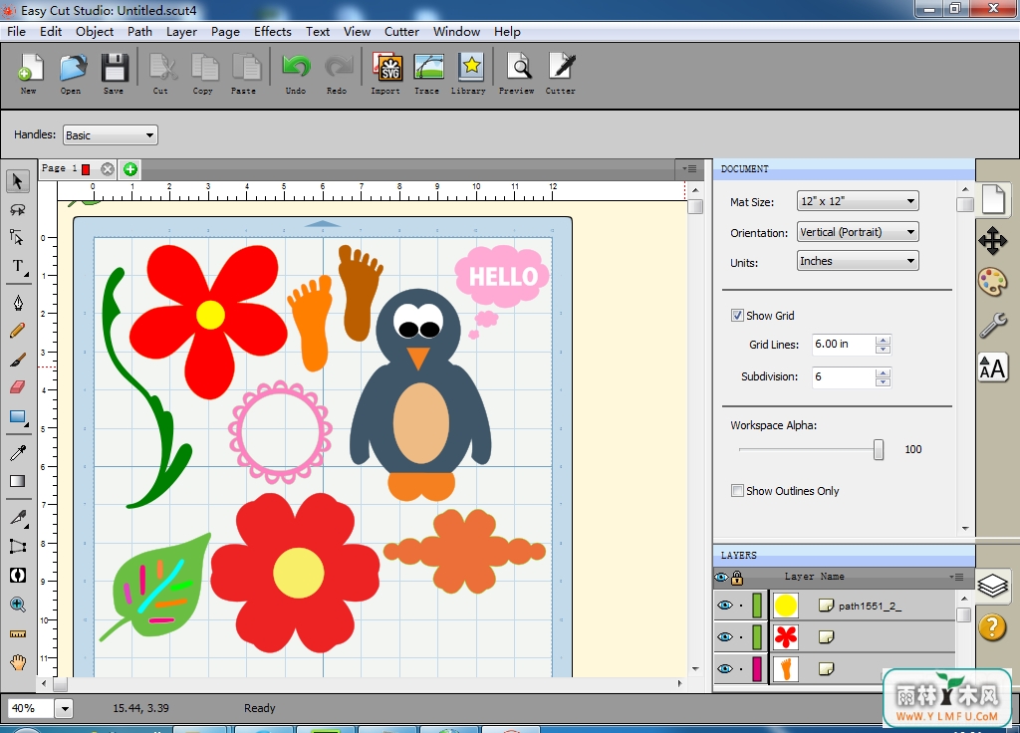Select the Text tool

pyautogui.click(x=18, y=266)
